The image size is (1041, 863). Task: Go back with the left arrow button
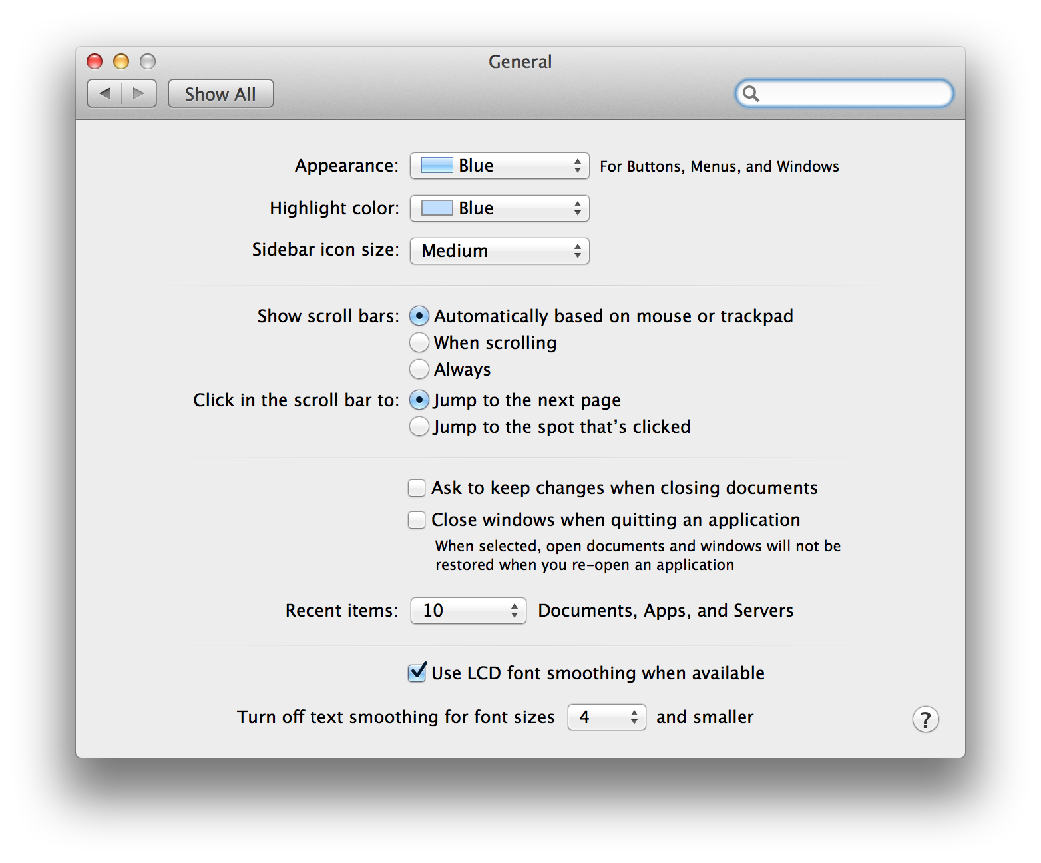105,93
